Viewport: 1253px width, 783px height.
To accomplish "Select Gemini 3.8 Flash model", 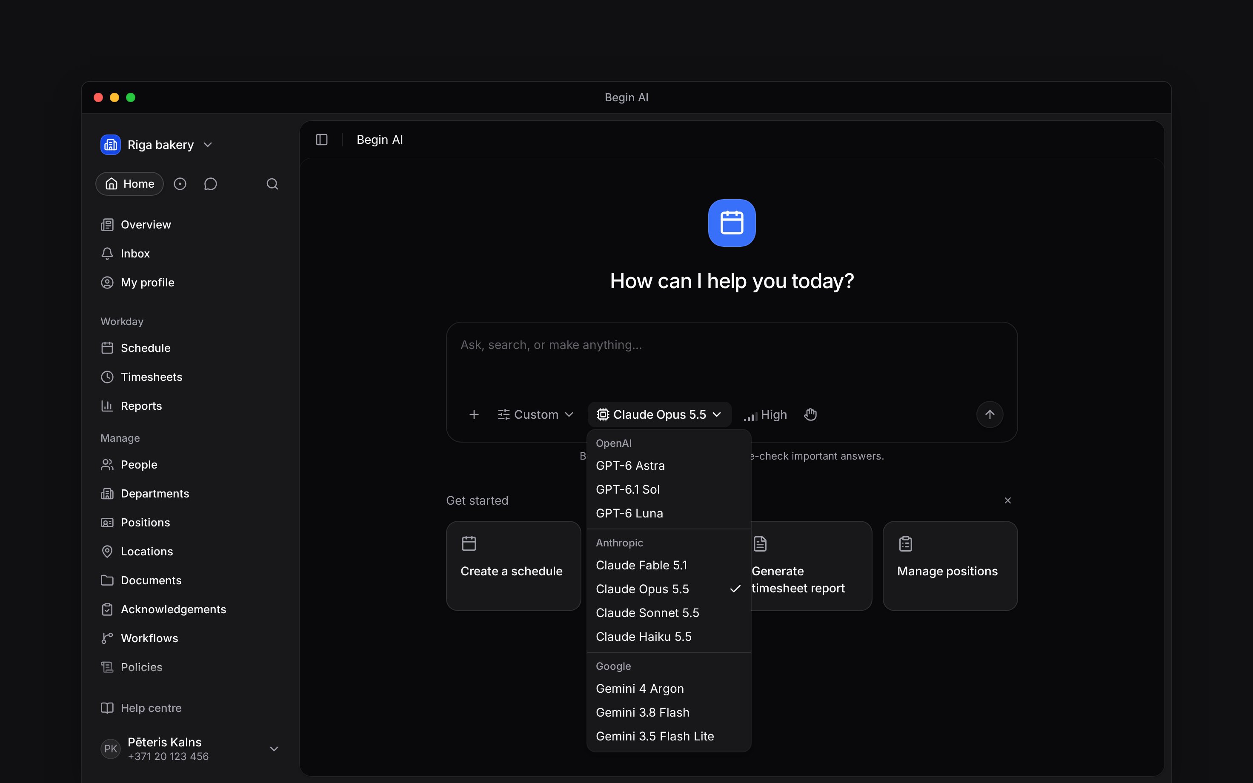I will click(669, 712).
